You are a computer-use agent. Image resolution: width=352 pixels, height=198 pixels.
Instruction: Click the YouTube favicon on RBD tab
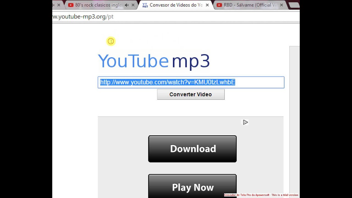point(219,5)
